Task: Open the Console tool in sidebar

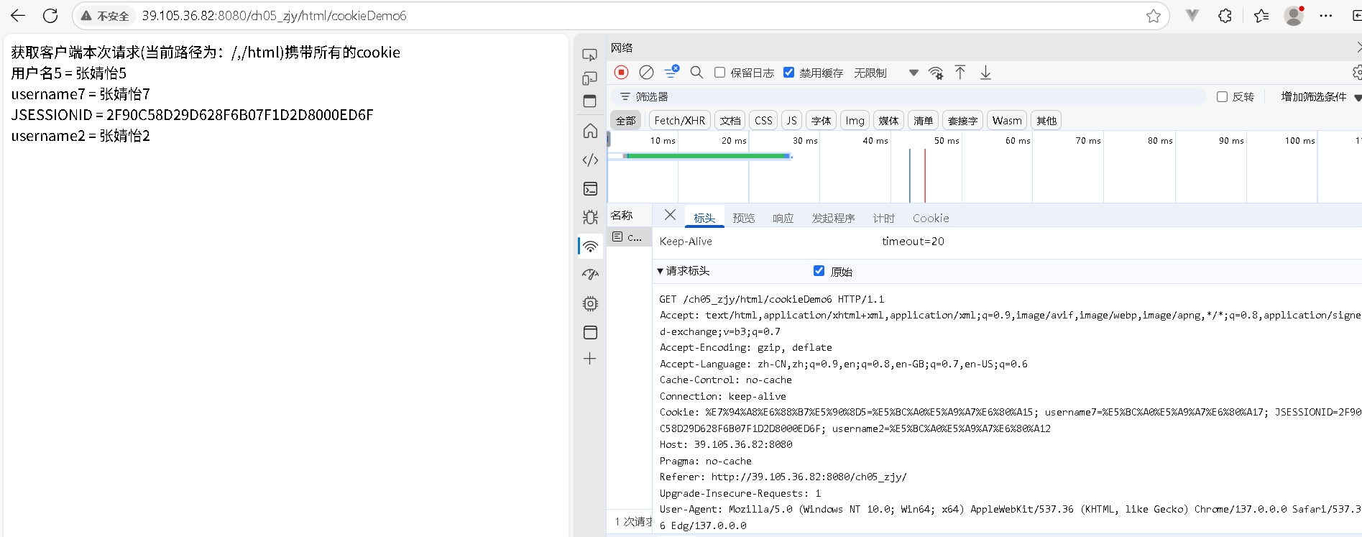Action: tap(590, 189)
